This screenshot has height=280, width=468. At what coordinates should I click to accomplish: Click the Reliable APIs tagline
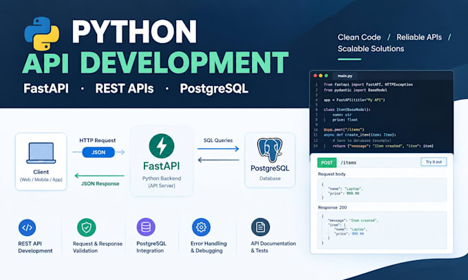[419, 37]
